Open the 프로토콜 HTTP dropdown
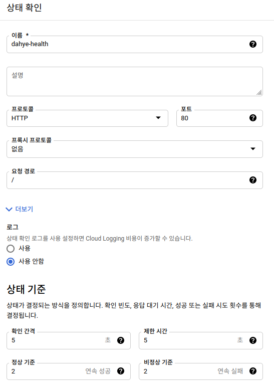Viewport: 274px width, 385px height. pos(87,118)
